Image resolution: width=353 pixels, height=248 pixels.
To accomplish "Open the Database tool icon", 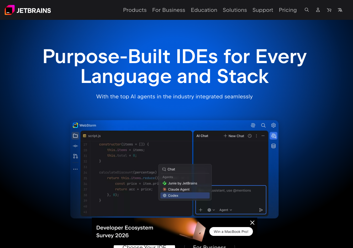I will click(x=274, y=146).
